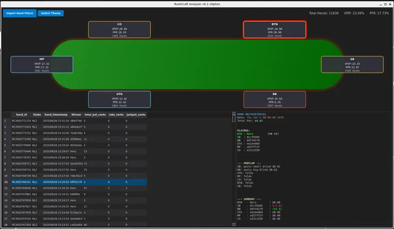Toggle the theme with Switch Theme
Viewport: 394px width, 229px height.
point(51,13)
